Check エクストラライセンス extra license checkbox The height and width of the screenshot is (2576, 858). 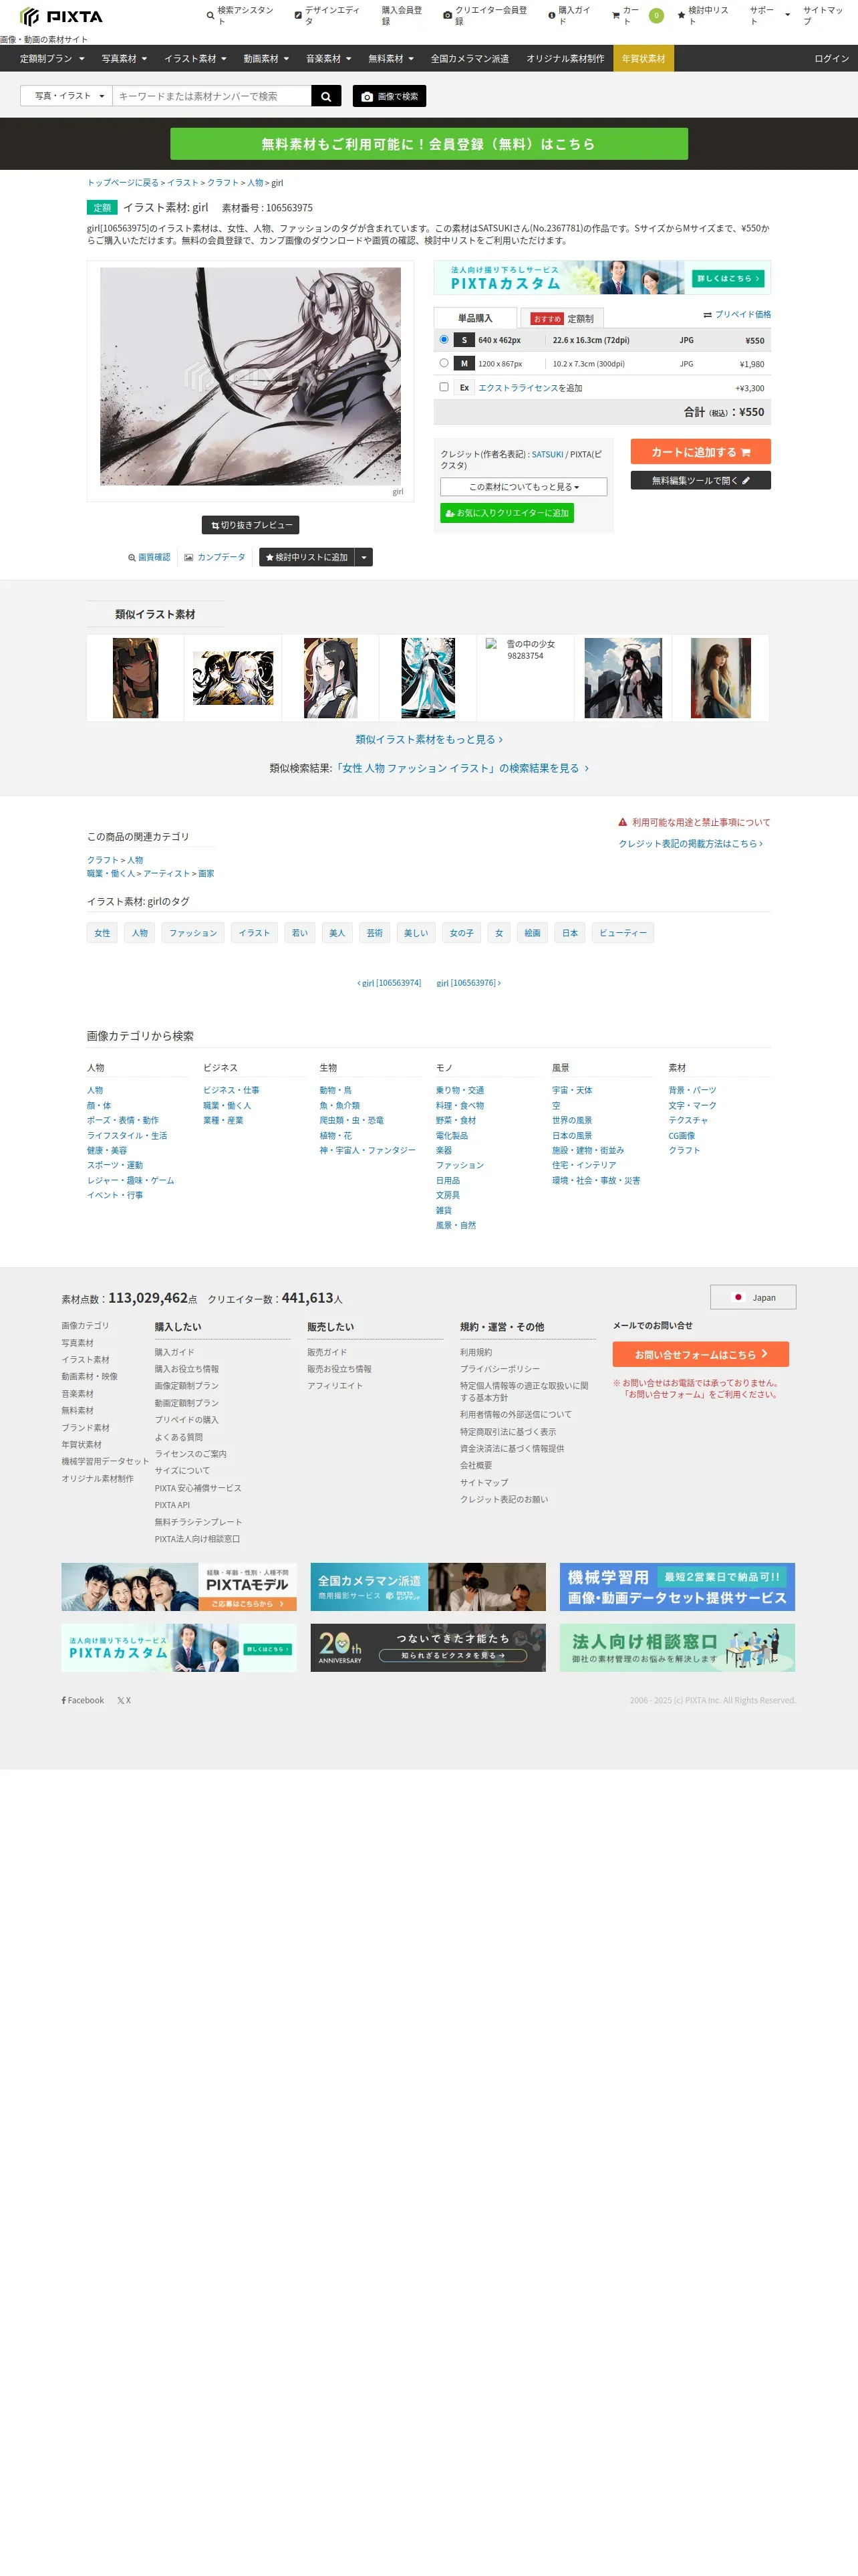pos(444,387)
